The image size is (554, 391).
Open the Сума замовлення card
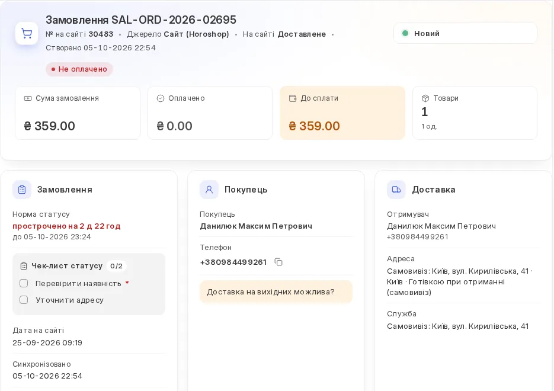pos(78,113)
